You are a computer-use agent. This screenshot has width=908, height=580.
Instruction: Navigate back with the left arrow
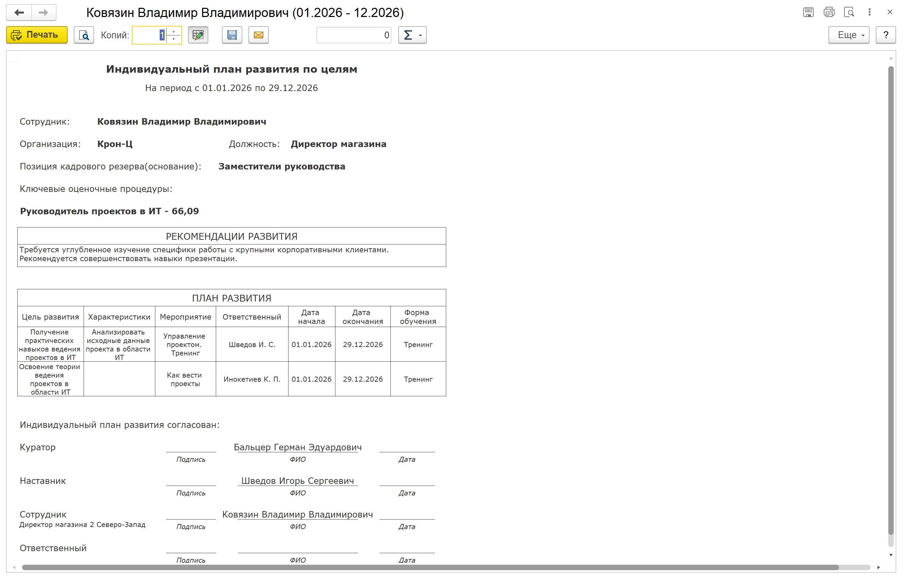click(19, 13)
